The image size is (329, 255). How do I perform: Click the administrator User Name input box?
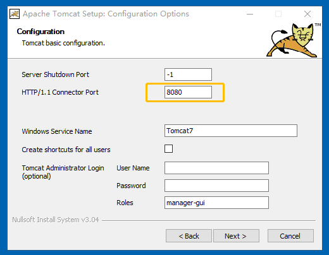coord(216,168)
